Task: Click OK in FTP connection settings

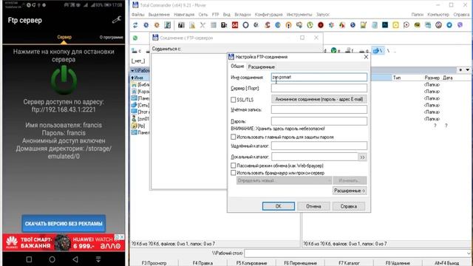Action: tap(279, 206)
